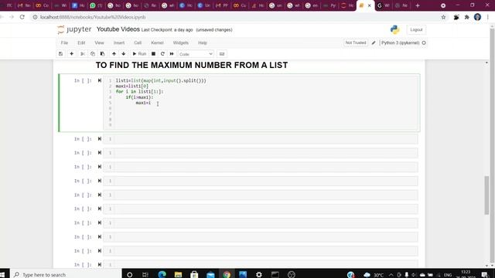Open a new browser tab with the plus
The image size is (495, 278).
[x=418, y=5]
